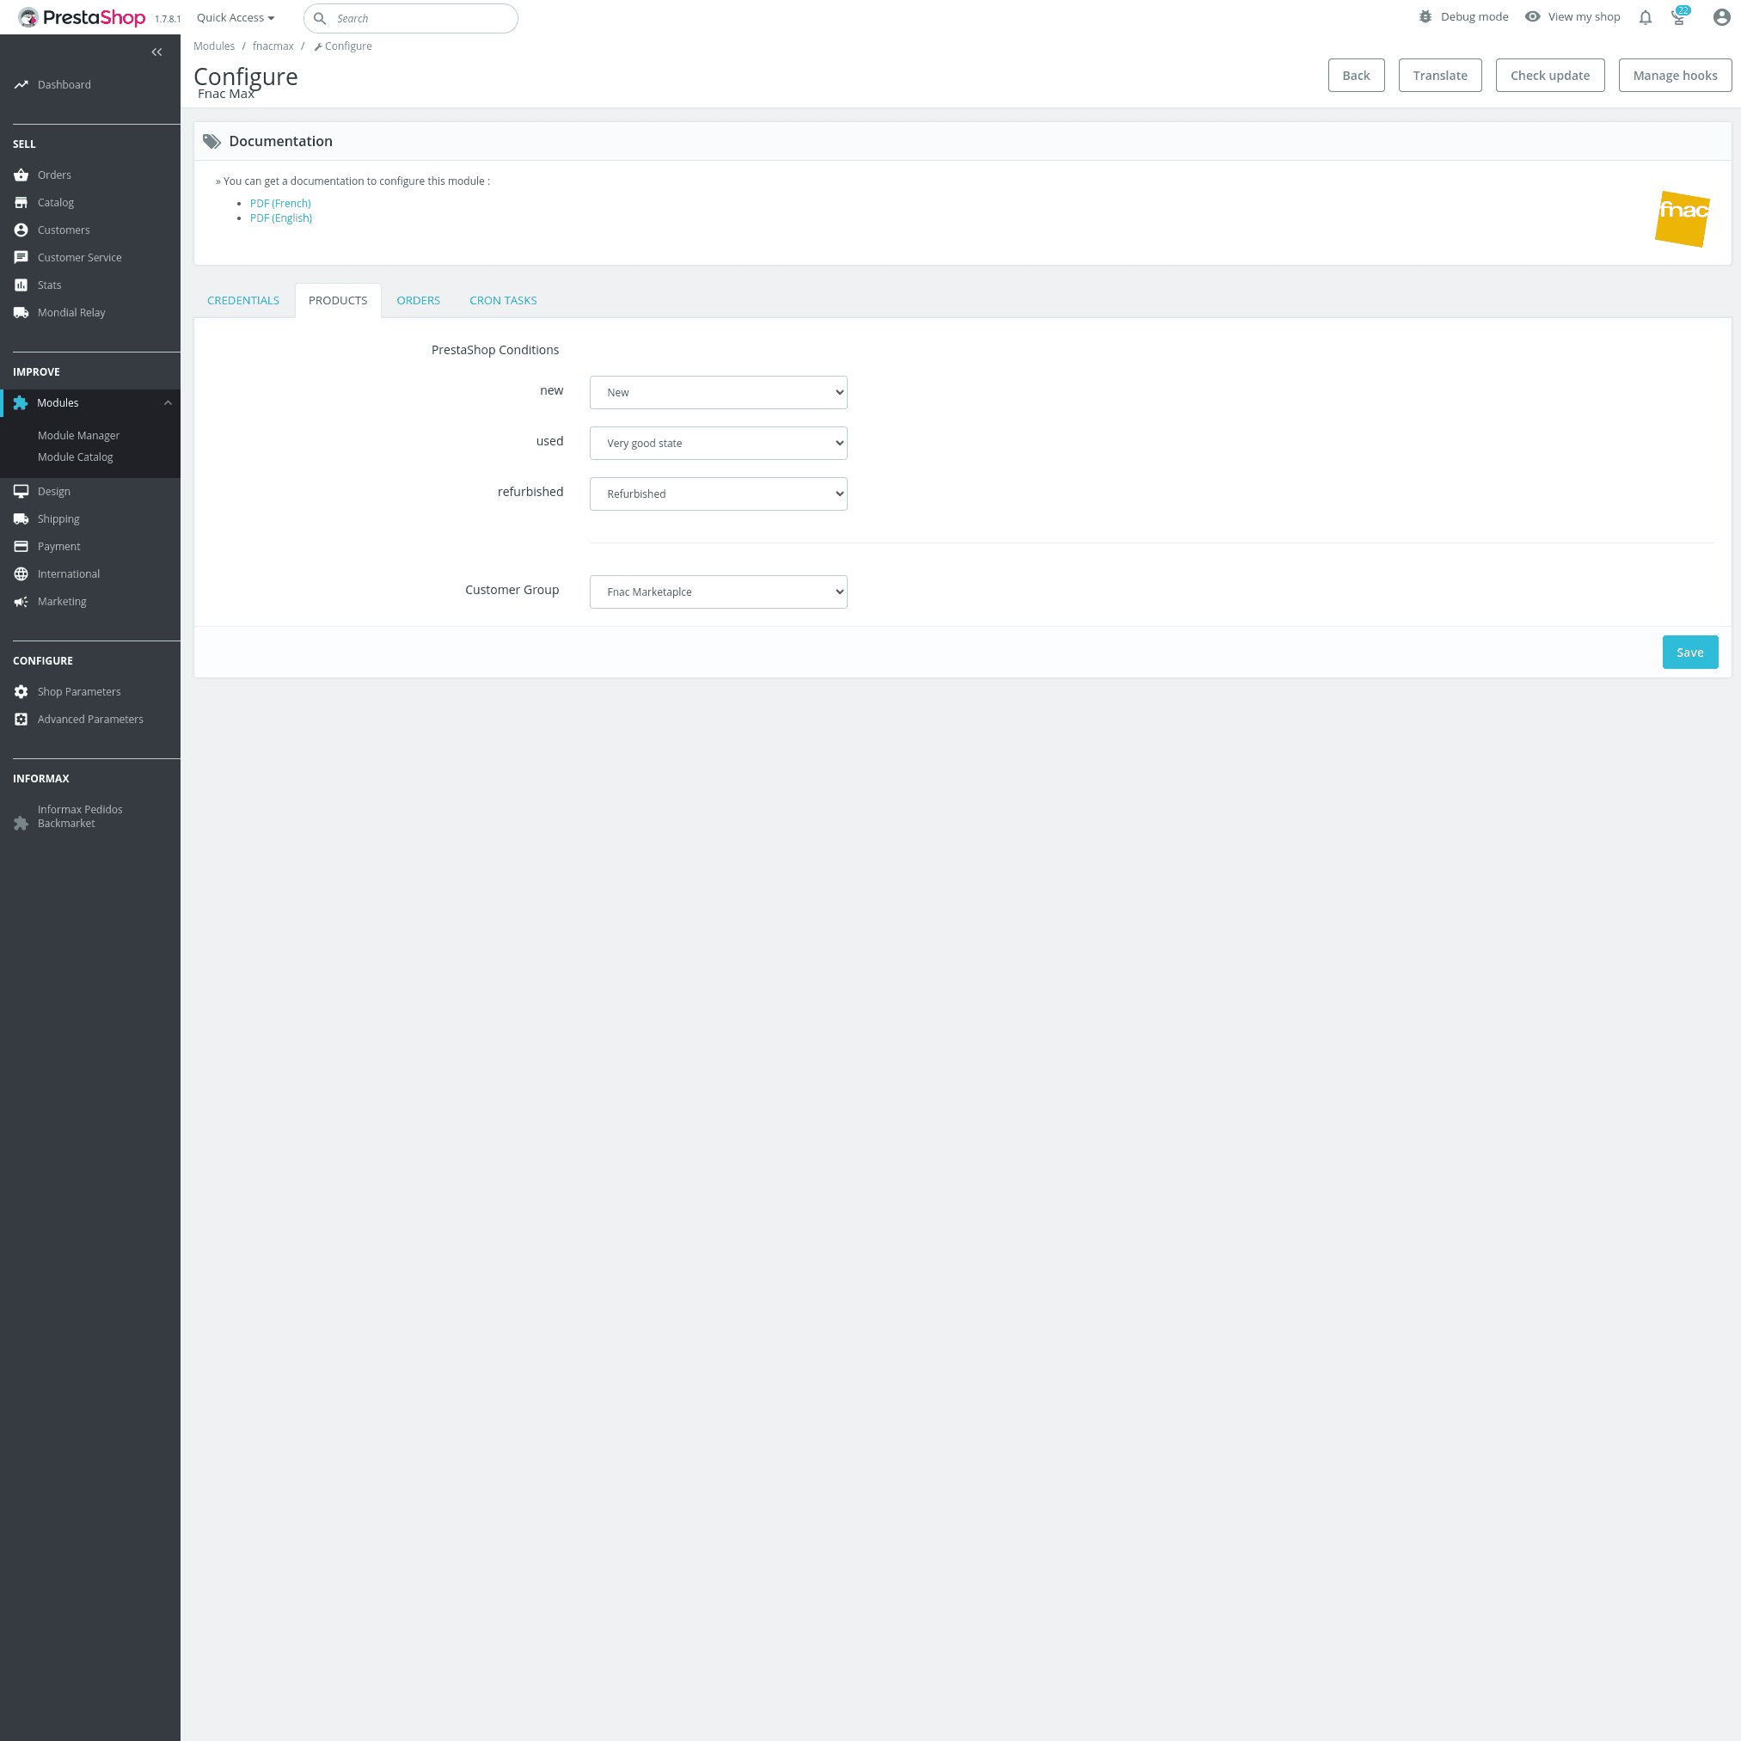Collapse the sidebar with double-chevron icon

pyautogui.click(x=156, y=52)
